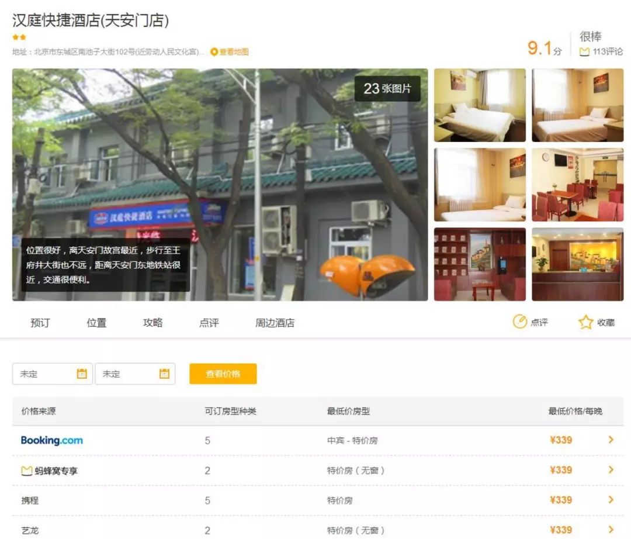This screenshot has width=631, height=539.
Task: Open the 蚂蜂窝专享 price source
Action: (50, 471)
